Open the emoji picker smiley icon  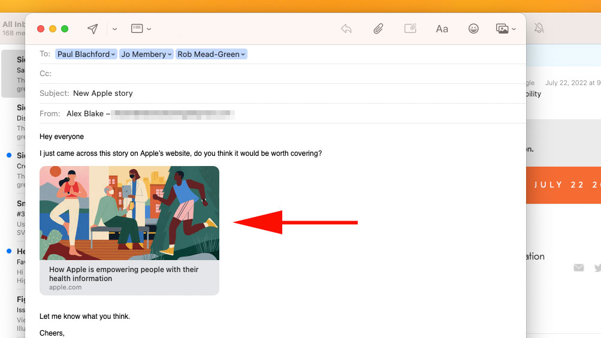[x=473, y=29]
